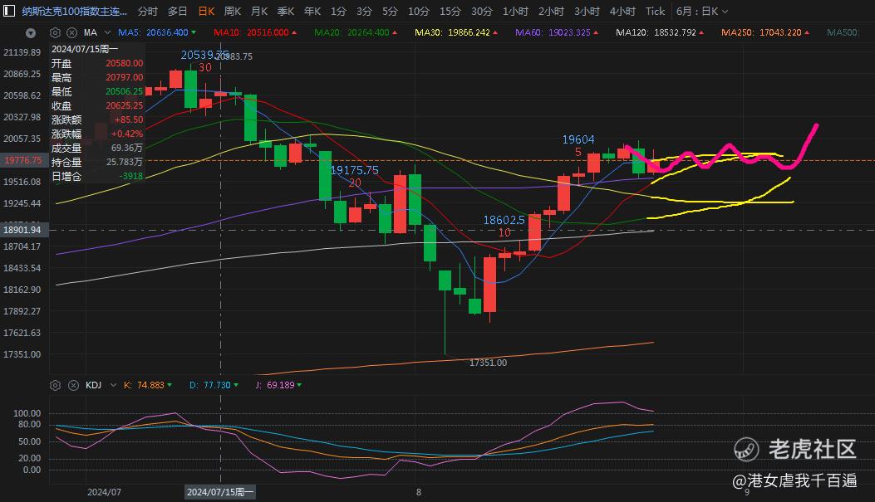This screenshot has height=502, width=875.
Task: Switch to the 周K weekly tab
Action: coord(232,11)
